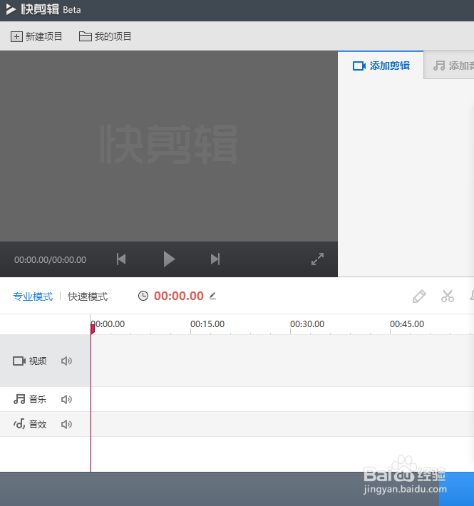474x506 pixels.
Task: Click the red 00:00.00 timecode display
Action: pos(179,296)
